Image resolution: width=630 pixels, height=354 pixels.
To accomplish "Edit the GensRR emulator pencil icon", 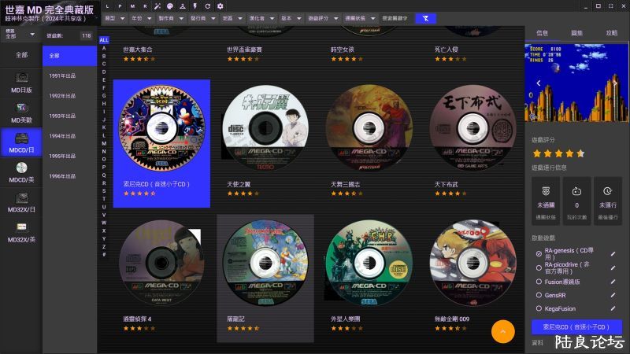I will [x=613, y=295].
